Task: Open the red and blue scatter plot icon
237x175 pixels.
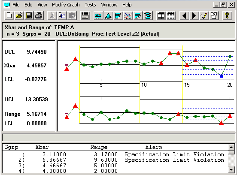Action: pos(128,15)
